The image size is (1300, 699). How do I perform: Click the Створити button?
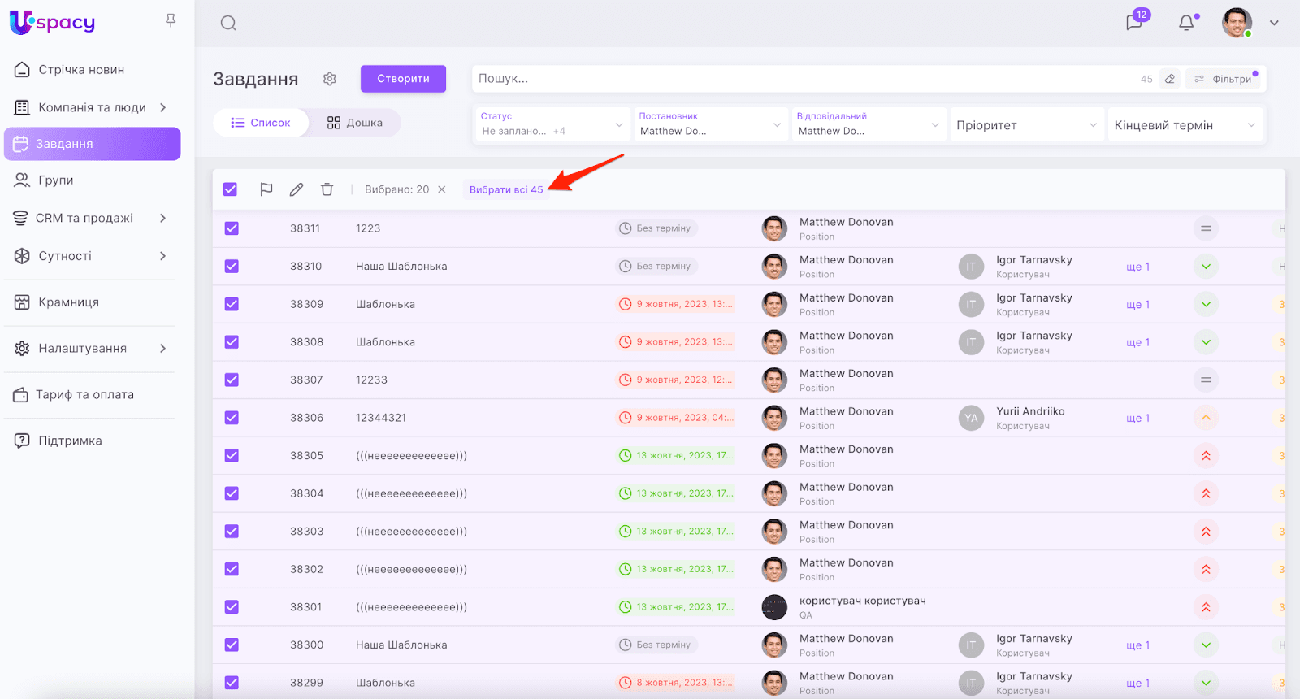click(403, 79)
